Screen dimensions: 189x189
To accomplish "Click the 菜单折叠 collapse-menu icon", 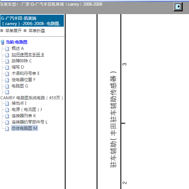I will pyautogui.click(x=25, y=31).
